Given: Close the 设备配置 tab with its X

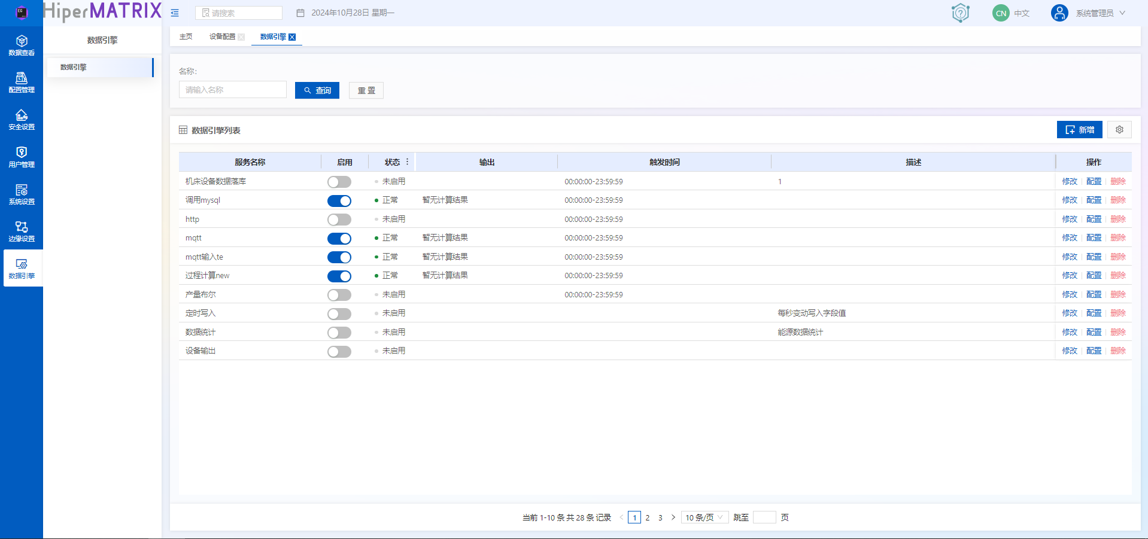Looking at the screenshot, I should 241,37.
